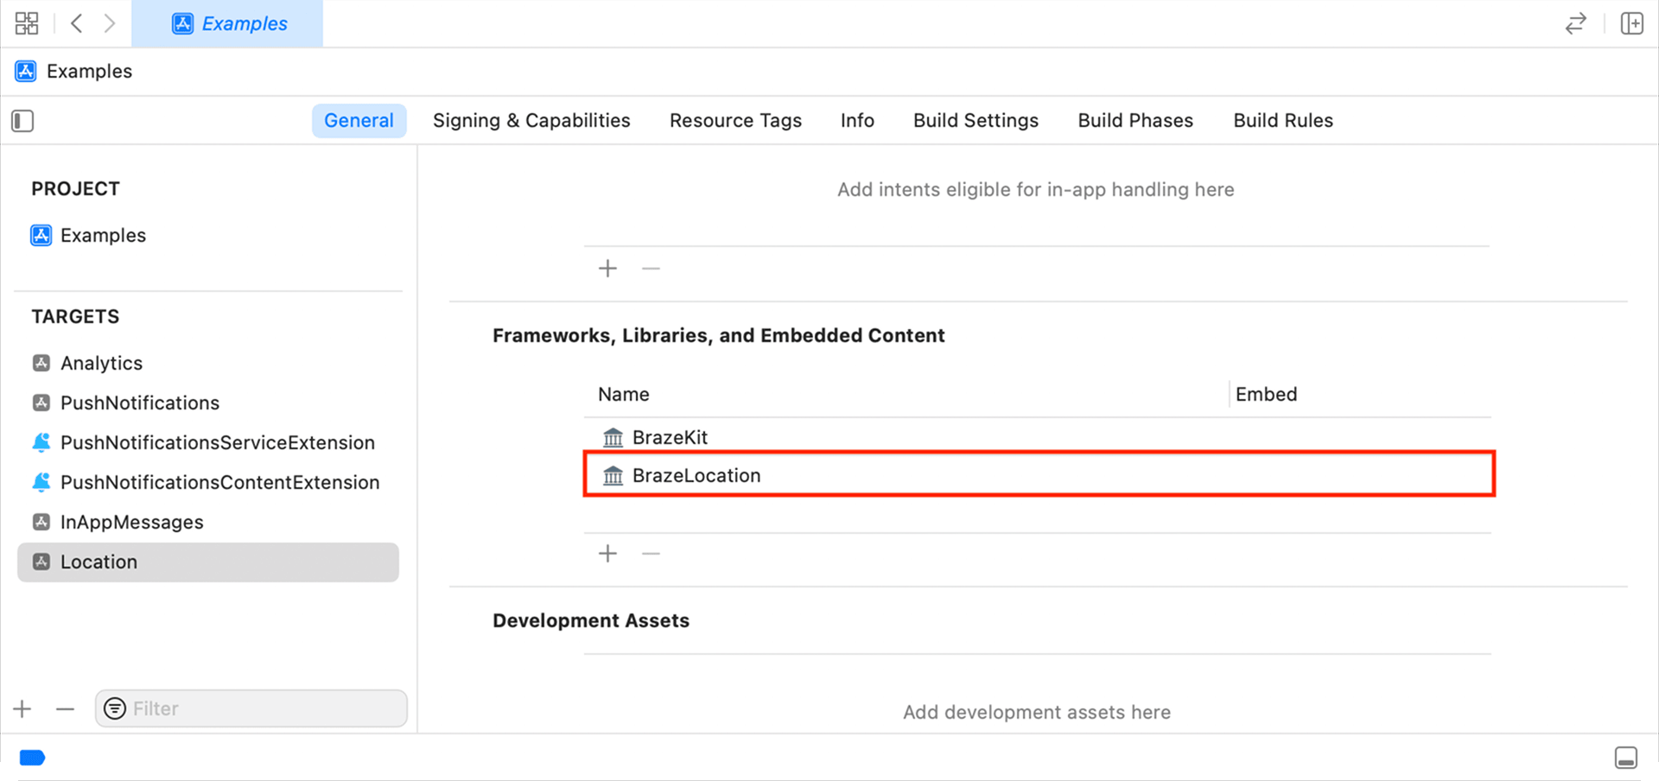Select the PushNotificationsContentExtension target
This screenshot has width=1659, height=781.
207,482
